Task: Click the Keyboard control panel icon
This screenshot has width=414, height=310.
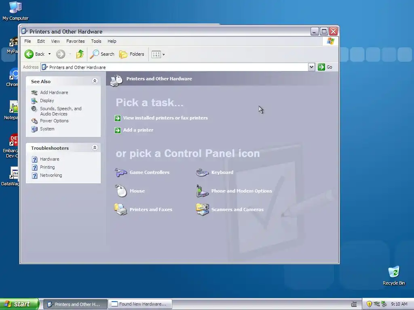Action: pyautogui.click(x=203, y=172)
